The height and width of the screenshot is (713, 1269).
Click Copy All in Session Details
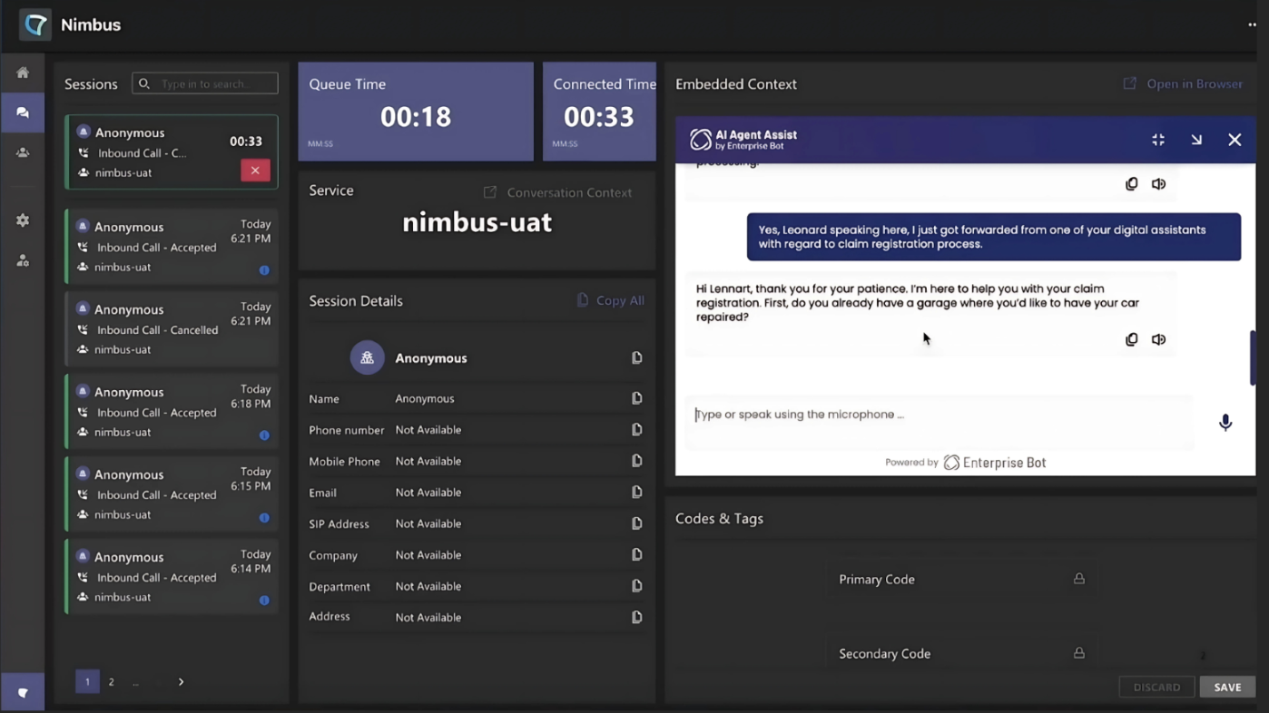[610, 300]
